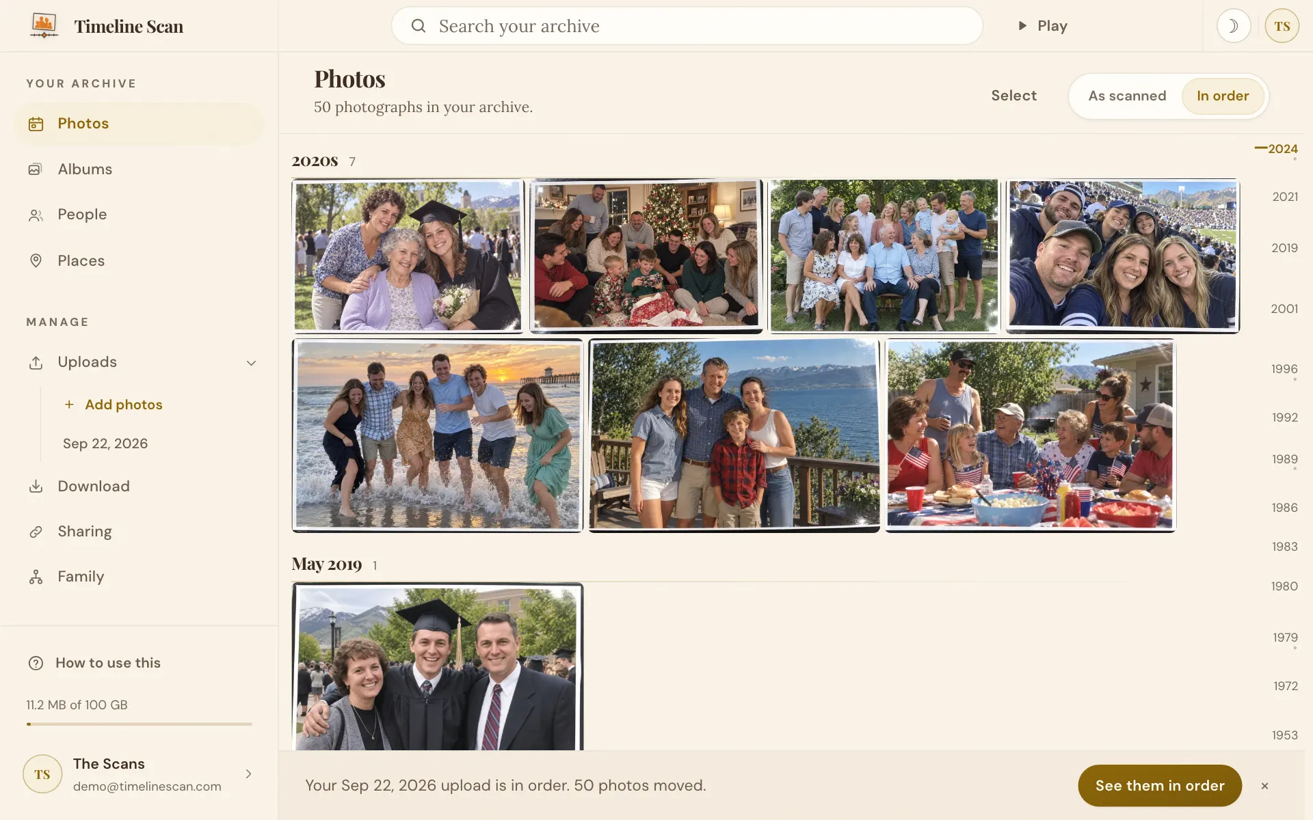The width and height of the screenshot is (1313, 820).
Task: Click the plus icon beside Add photos
Action: click(x=69, y=405)
